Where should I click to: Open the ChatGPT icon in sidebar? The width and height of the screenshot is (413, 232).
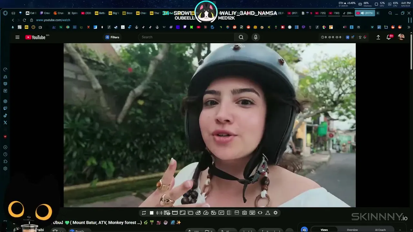pos(5,101)
